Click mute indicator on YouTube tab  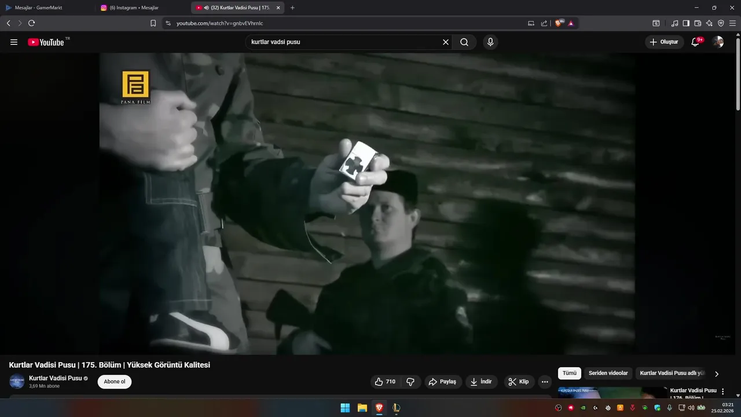[x=207, y=8]
